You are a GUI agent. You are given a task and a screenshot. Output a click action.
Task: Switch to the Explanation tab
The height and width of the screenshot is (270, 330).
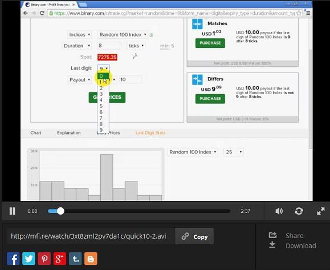click(69, 133)
